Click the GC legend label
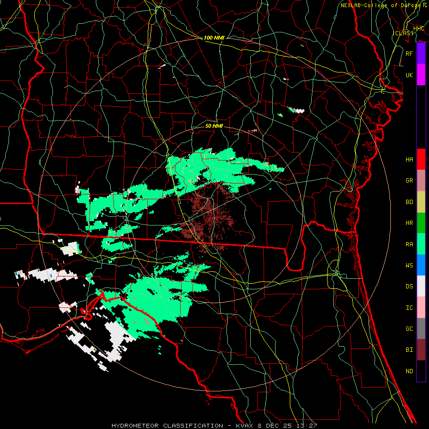429x429 pixels. (x=409, y=329)
